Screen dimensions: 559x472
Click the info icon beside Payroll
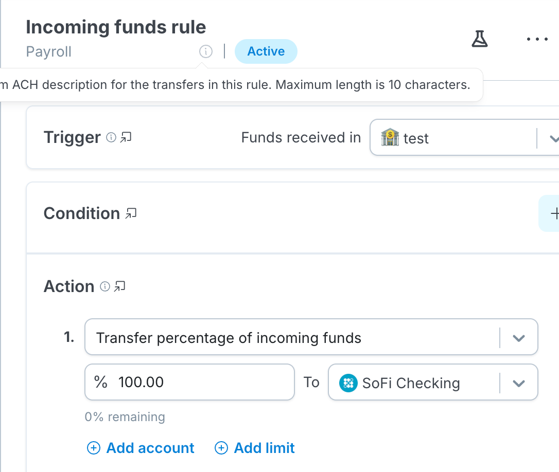(x=205, y=51)
